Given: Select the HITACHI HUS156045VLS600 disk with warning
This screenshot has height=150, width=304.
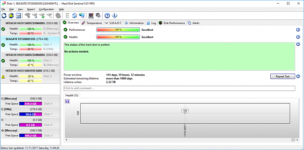Looking at the screenshot, I should click(x=30, y=76).
